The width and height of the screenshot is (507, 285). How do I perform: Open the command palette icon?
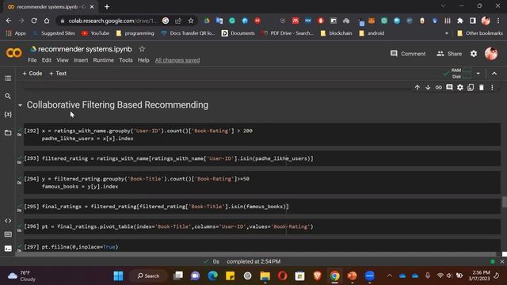[x=8, y=234]
